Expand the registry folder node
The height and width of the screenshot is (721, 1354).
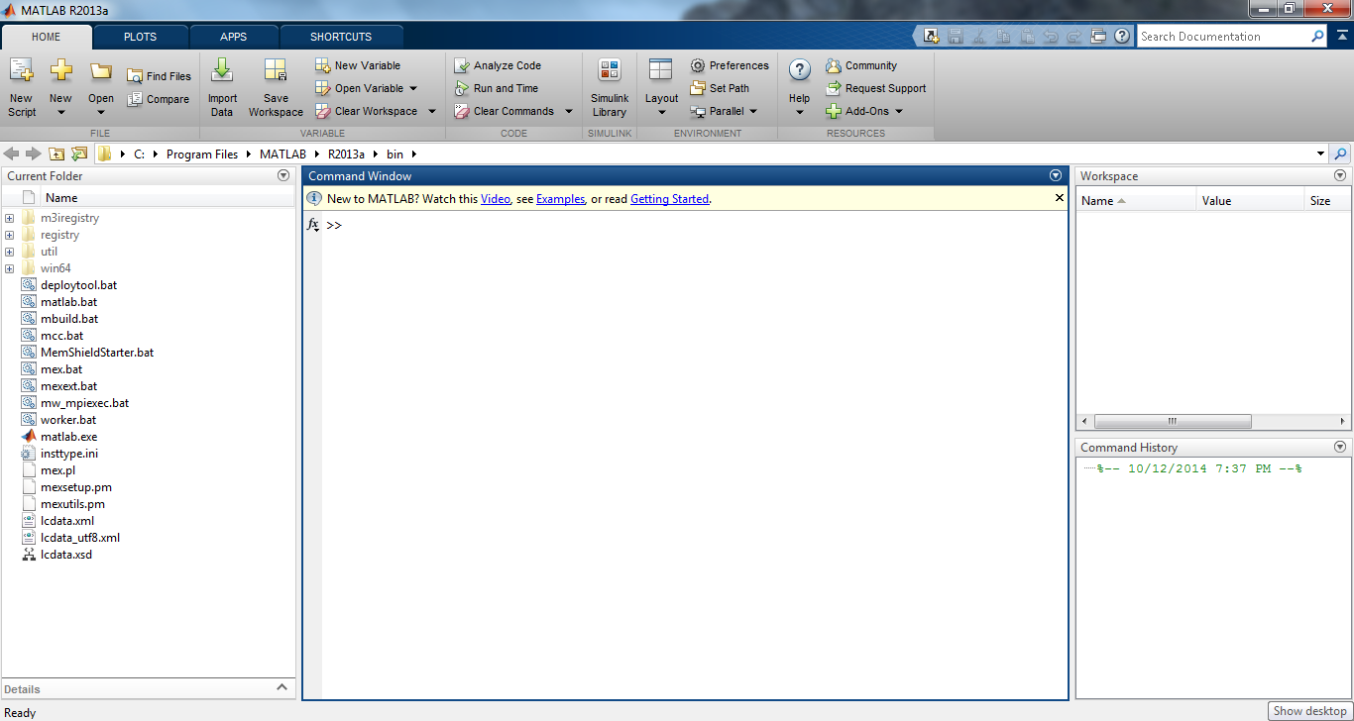pos(9,235)
